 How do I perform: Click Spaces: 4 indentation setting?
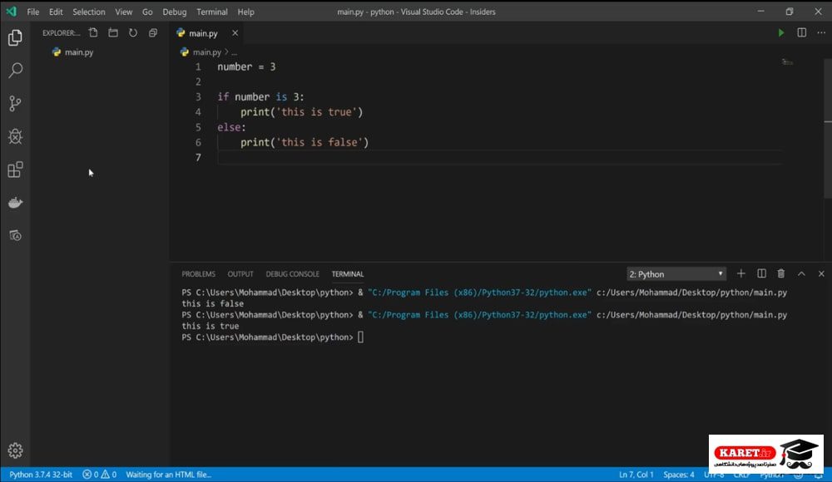(679, 475)
